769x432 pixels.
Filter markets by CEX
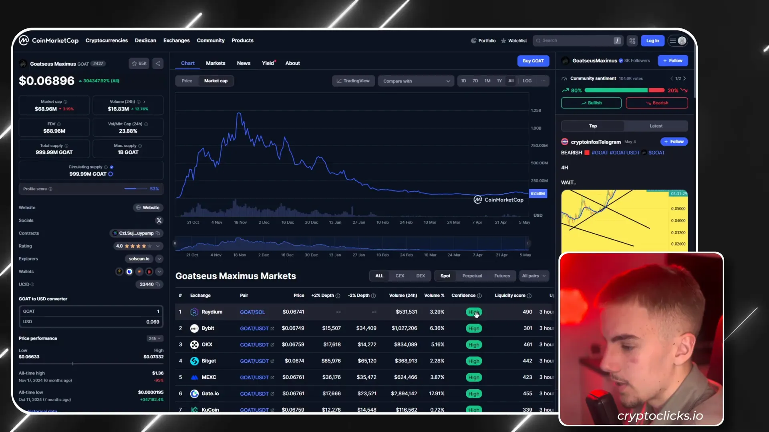tap(400, 276)
